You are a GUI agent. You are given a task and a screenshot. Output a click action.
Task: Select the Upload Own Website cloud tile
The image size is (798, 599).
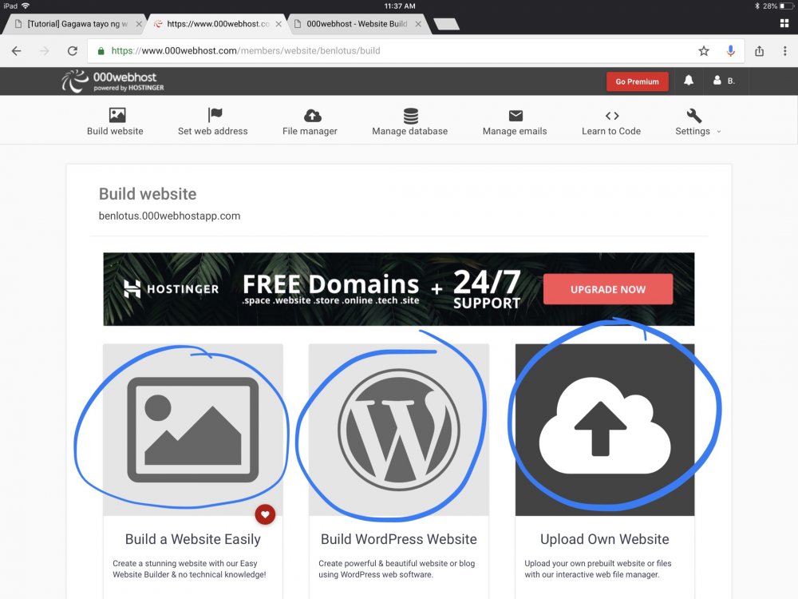[x=604, y=430]
